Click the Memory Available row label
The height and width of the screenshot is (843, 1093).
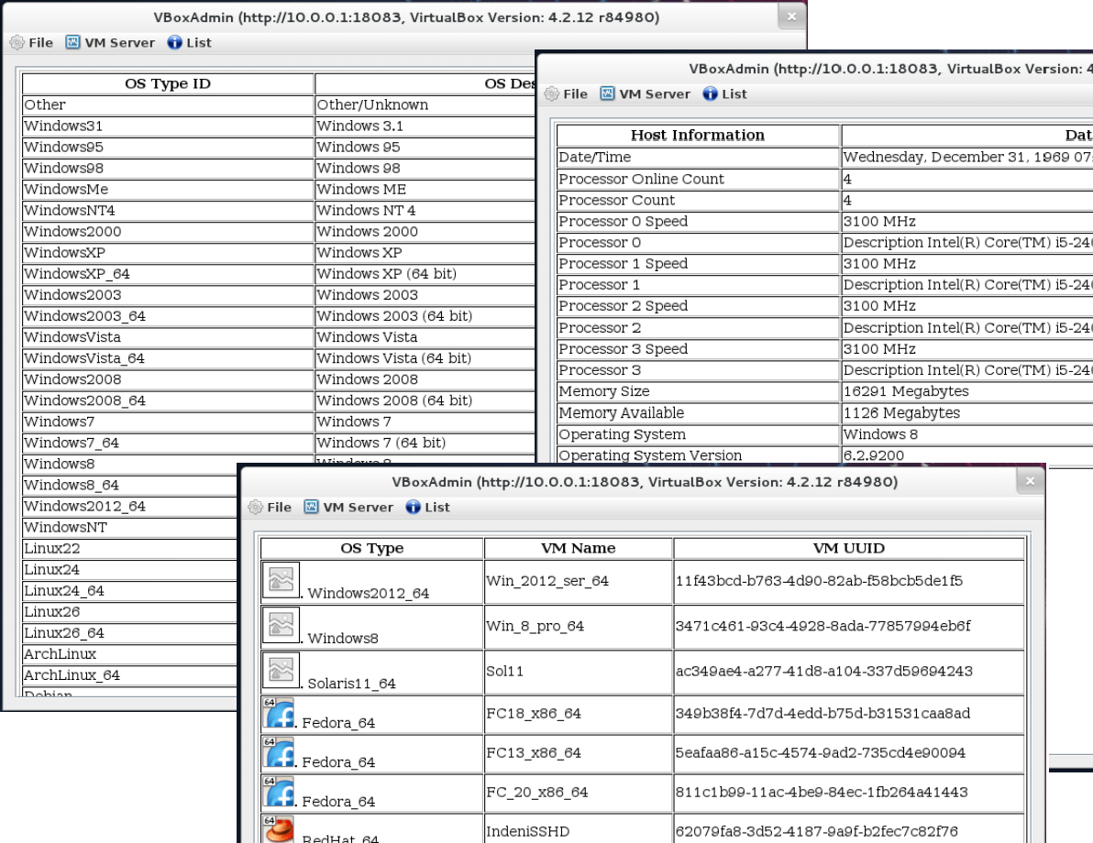pyautogui.click(x=621, y=413)
